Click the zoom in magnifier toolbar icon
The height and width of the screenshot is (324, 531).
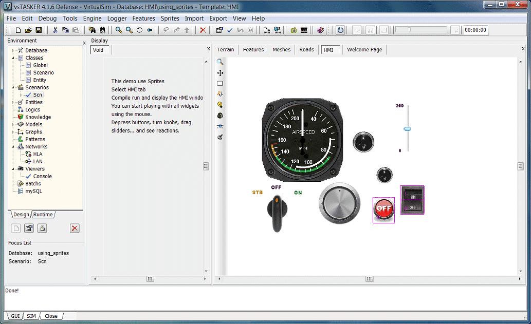click(x=119, y=30)
